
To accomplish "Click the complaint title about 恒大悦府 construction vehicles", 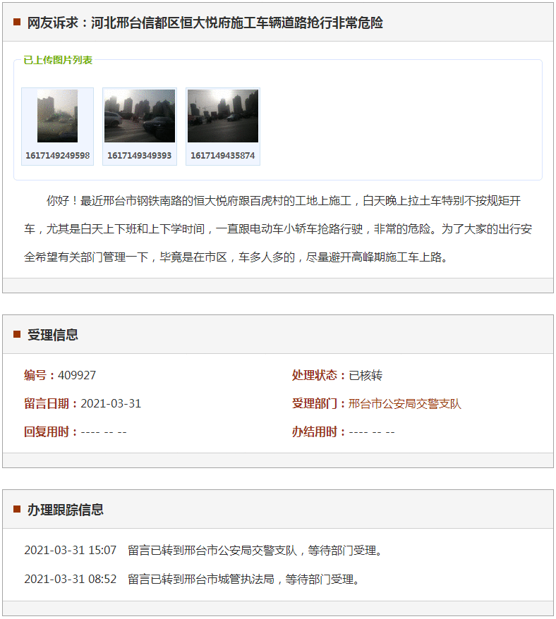I will (x=205, y=23).
